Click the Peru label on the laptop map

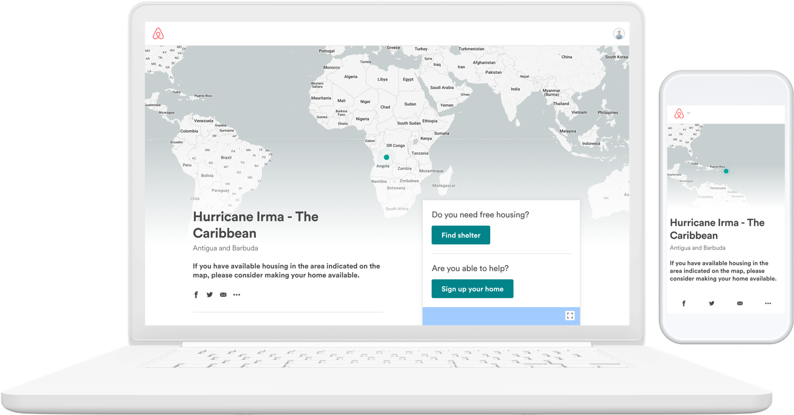[187, 165]
